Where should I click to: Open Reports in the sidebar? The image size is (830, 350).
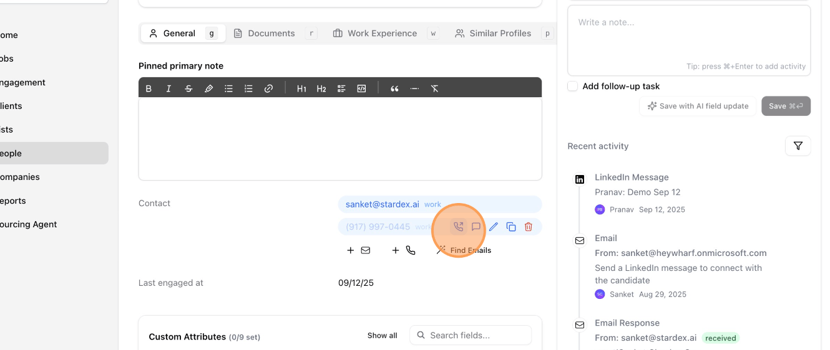click(12, 201)
